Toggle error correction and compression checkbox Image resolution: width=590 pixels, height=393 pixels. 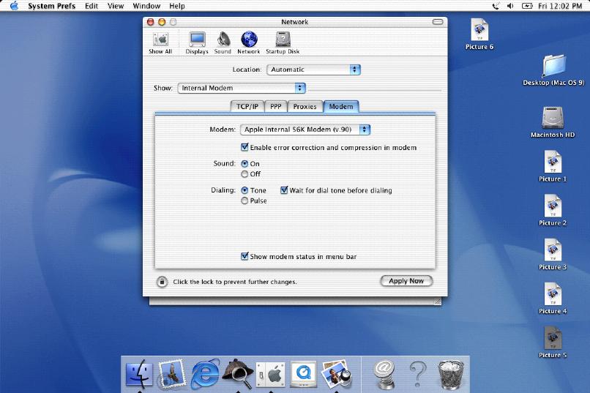click(244, 147)
